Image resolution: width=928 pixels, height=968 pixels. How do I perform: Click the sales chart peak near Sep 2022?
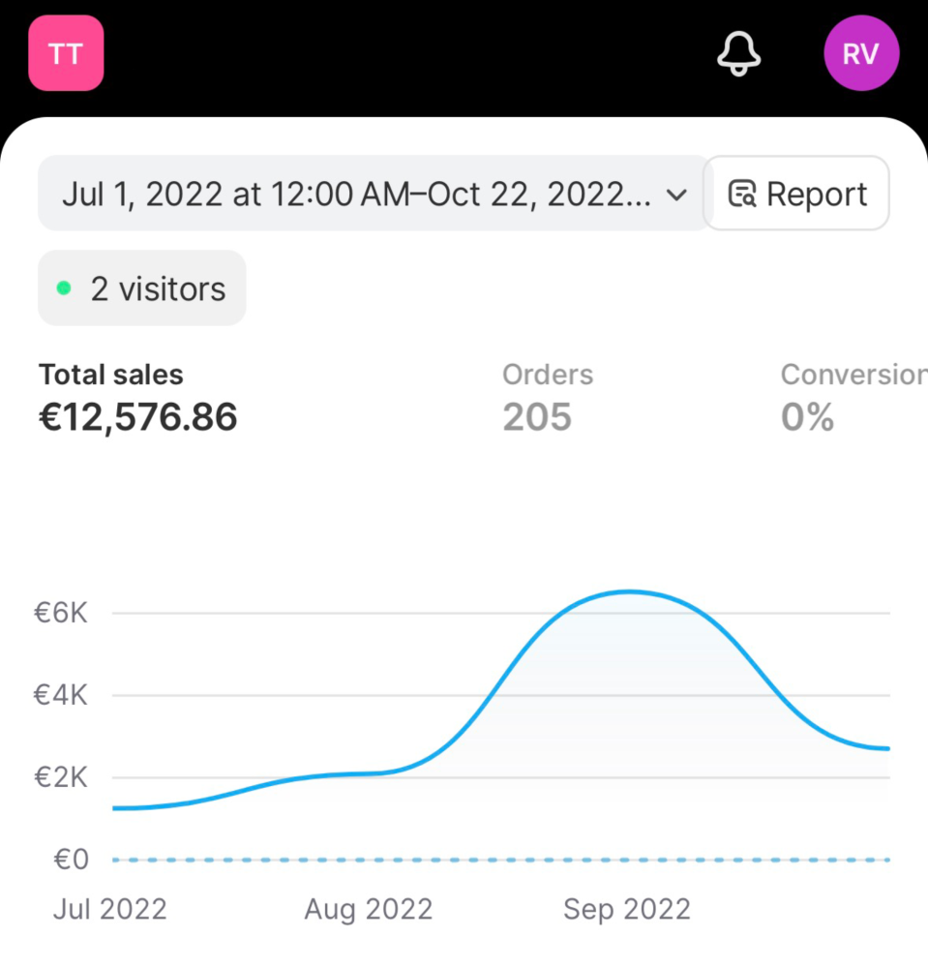coord(629,591)
